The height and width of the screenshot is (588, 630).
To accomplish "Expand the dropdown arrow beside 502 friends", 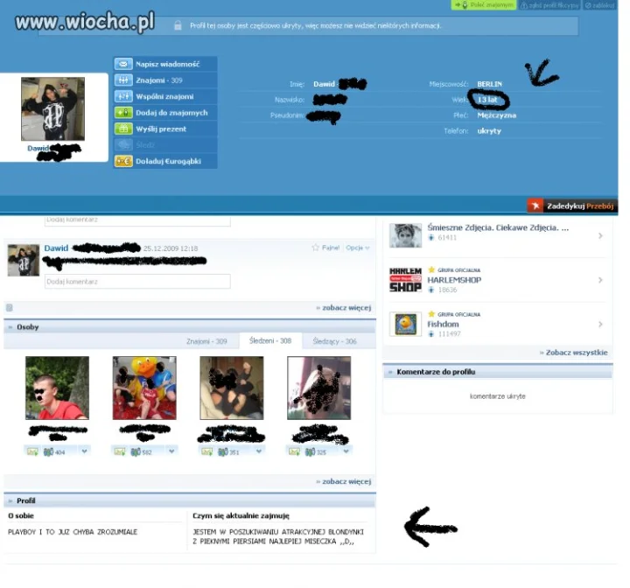I will coord(171,451).
